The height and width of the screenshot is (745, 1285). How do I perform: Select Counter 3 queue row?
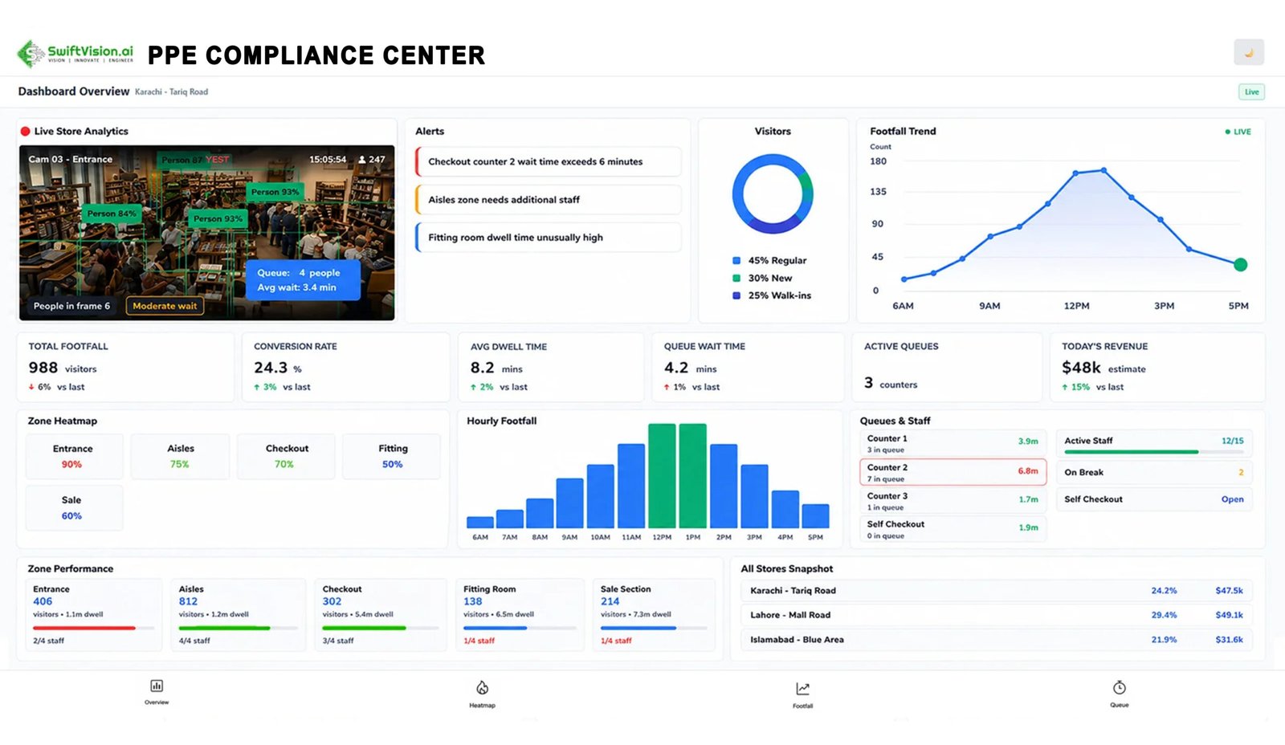click(x=953, y=501)
